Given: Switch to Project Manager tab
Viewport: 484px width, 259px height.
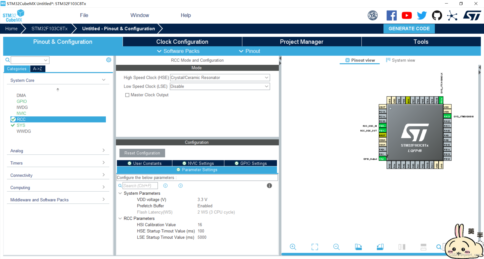Looking at the screenshot, I should 302,42.
